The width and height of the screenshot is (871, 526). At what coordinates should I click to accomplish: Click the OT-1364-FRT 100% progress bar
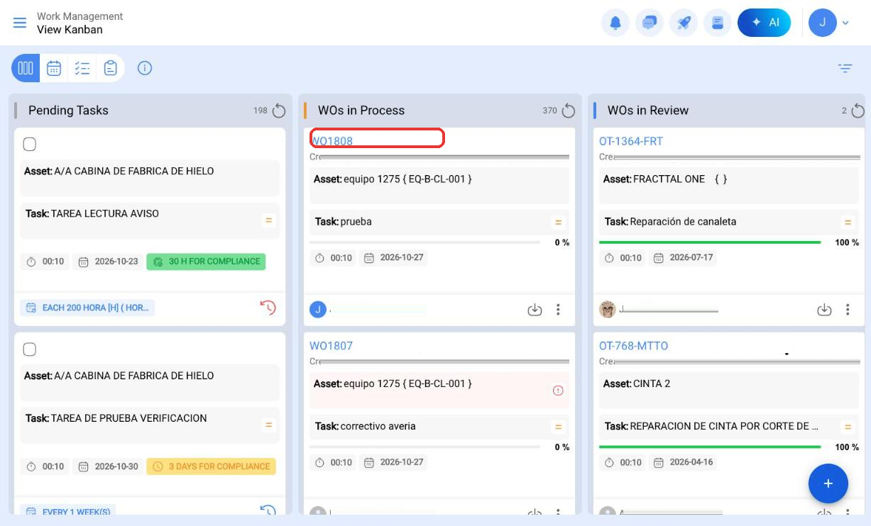point(710,242)
